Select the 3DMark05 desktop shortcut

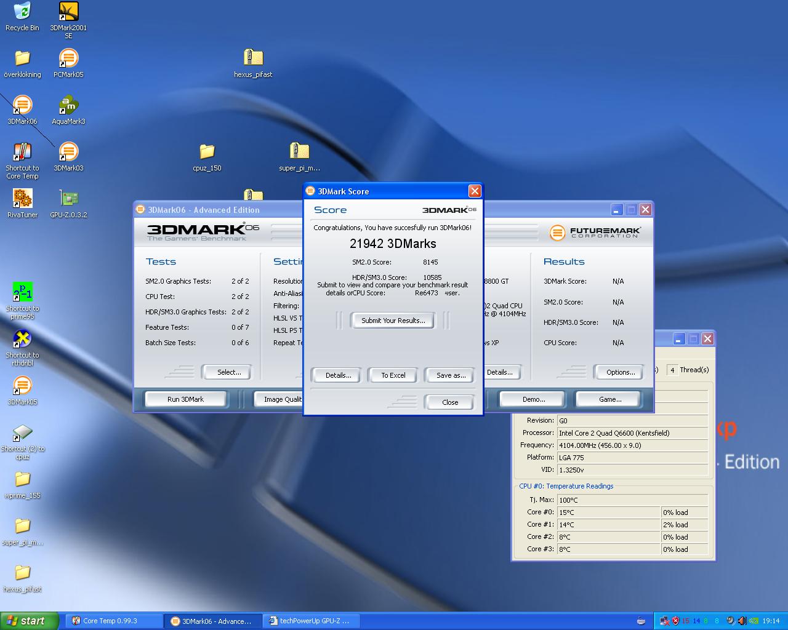click(22, 391)
